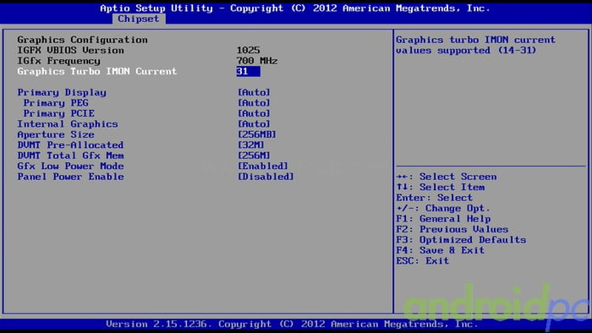
Task: Change Aperture Size 256MB value
Action: [x=257, y=134]
